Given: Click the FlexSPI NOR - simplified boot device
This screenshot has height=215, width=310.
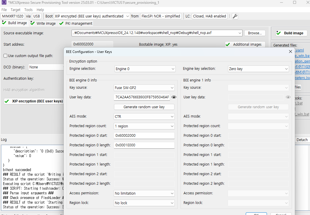Looking at the screenshot, I should [161, 16].
